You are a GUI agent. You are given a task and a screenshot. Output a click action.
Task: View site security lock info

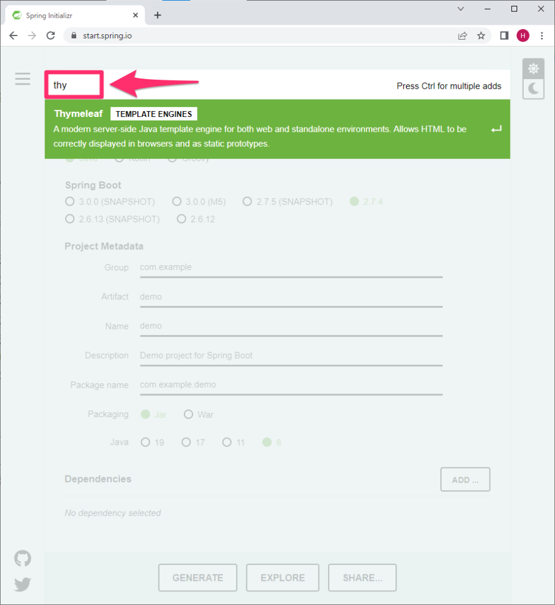(74, 35)
